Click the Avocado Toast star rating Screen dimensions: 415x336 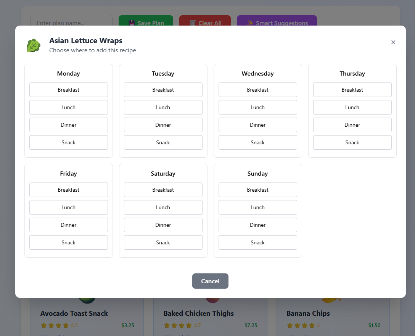(59, 325)
